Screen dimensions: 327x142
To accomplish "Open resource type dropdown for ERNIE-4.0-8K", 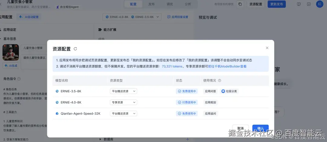I will 124,102.
